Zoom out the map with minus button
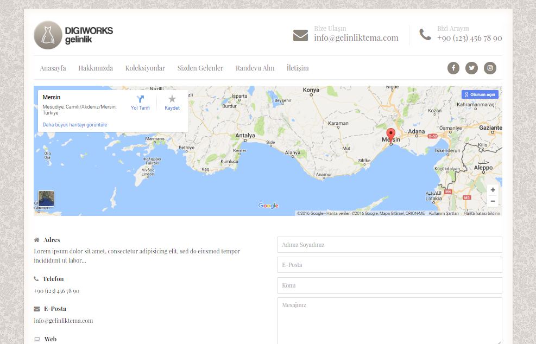 pos(493,201)
